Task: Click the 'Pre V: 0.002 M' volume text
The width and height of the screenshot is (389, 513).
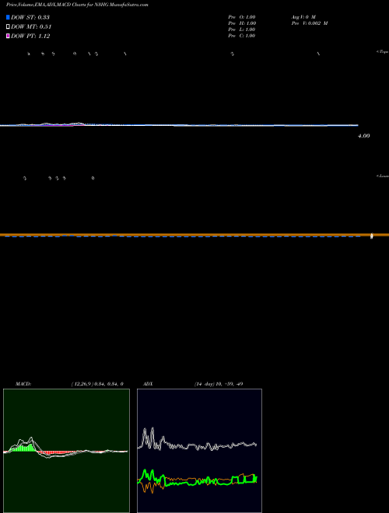Action: (x=310, y=23)
